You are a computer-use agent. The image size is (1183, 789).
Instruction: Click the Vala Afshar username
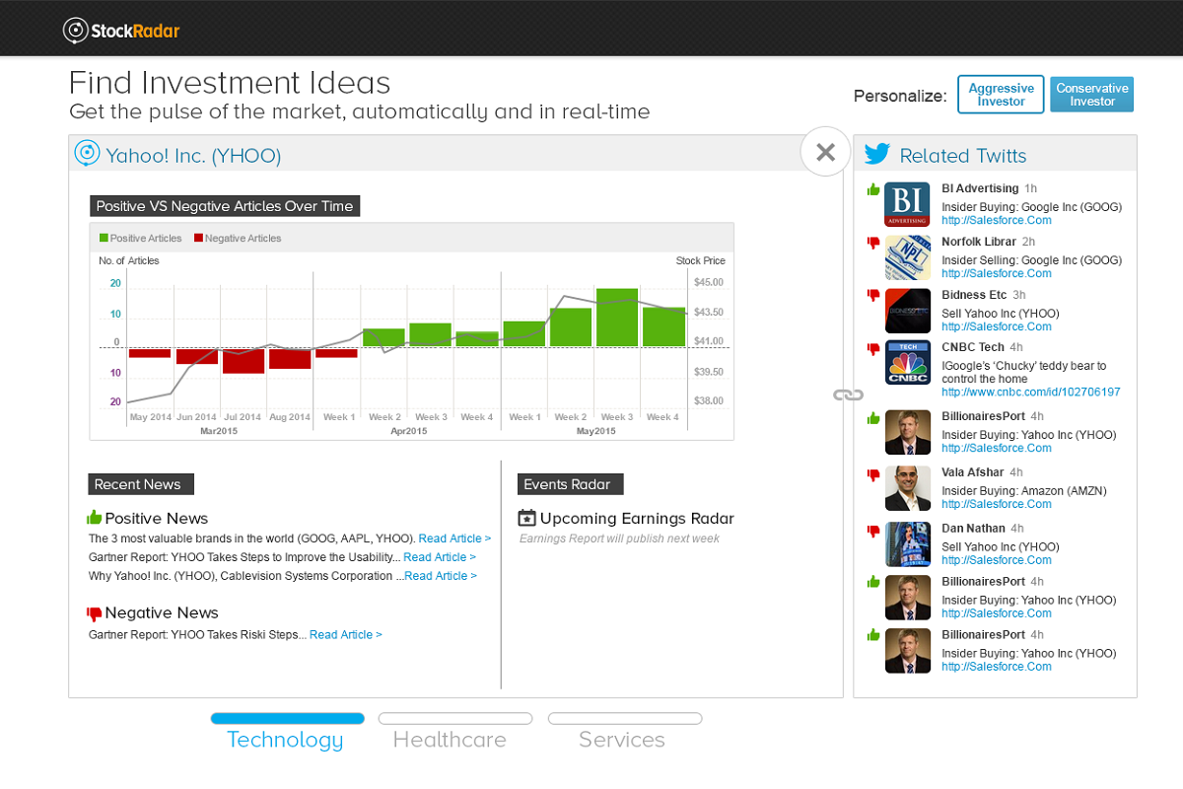pyautogui.click(x=973, y=472)
